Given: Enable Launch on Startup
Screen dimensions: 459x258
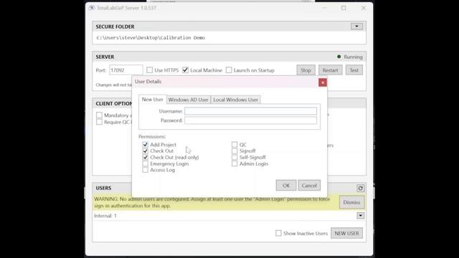Looking at the screenshot, I should click(229, 70).
